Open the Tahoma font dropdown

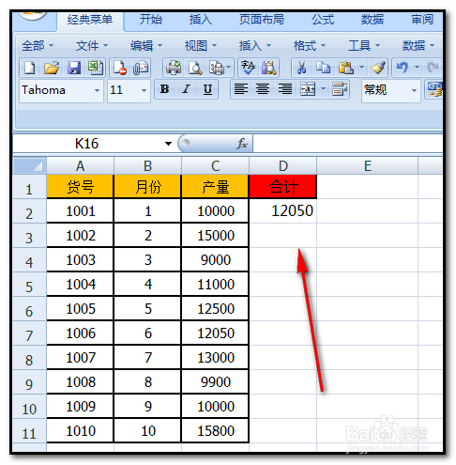point(97,90)
